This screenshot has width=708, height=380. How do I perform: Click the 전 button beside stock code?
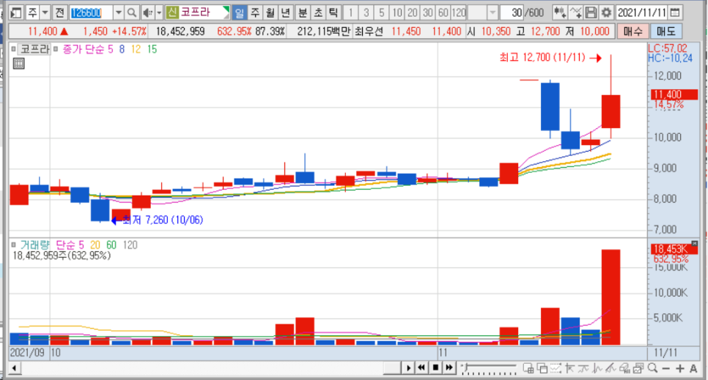[x=59, y=12]
